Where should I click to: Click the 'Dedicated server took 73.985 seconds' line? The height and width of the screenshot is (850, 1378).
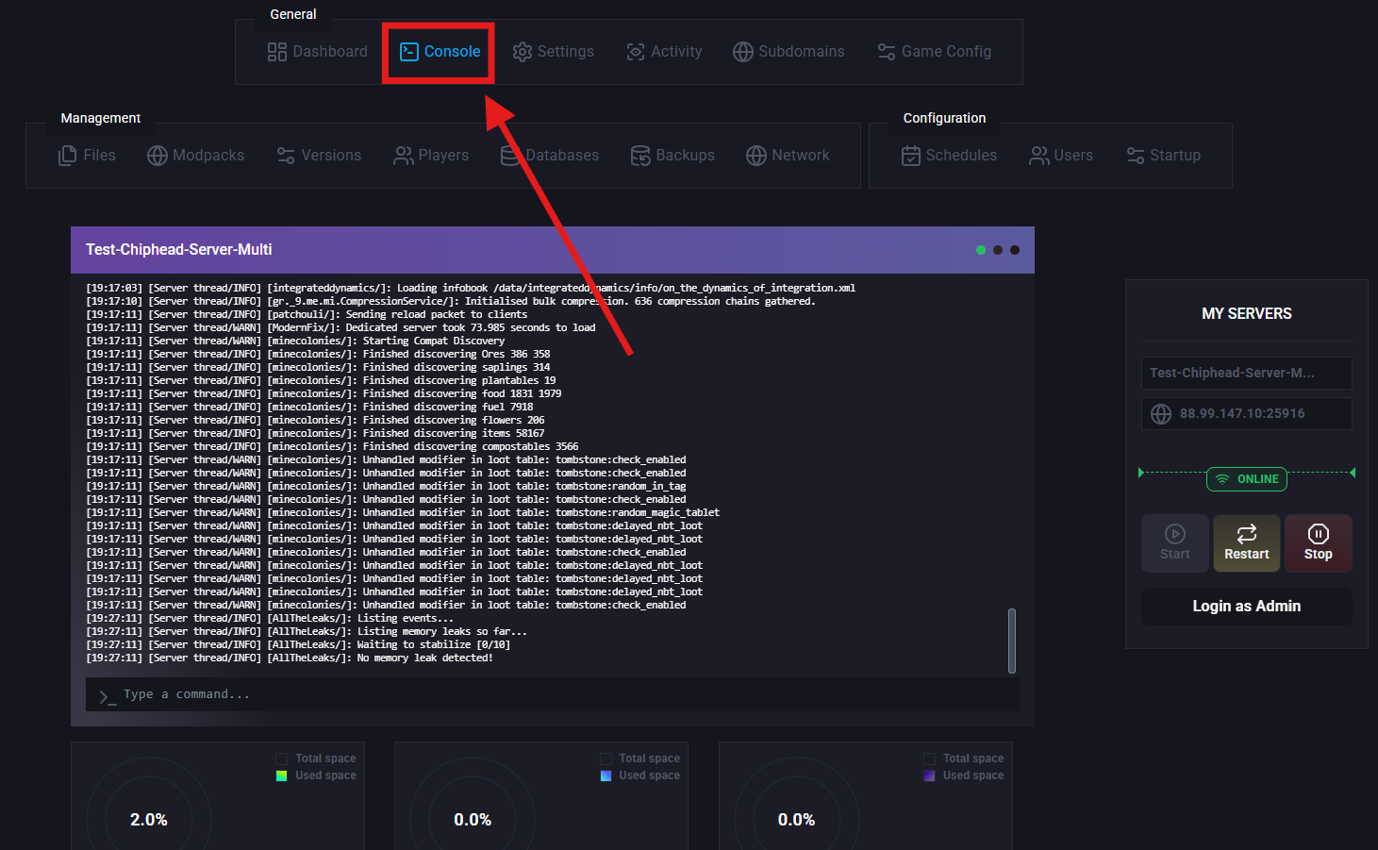(340, 327)
